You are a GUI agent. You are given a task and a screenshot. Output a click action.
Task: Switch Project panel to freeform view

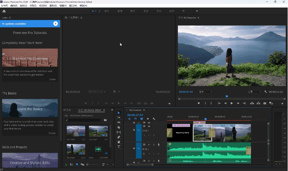click(82, 165)
